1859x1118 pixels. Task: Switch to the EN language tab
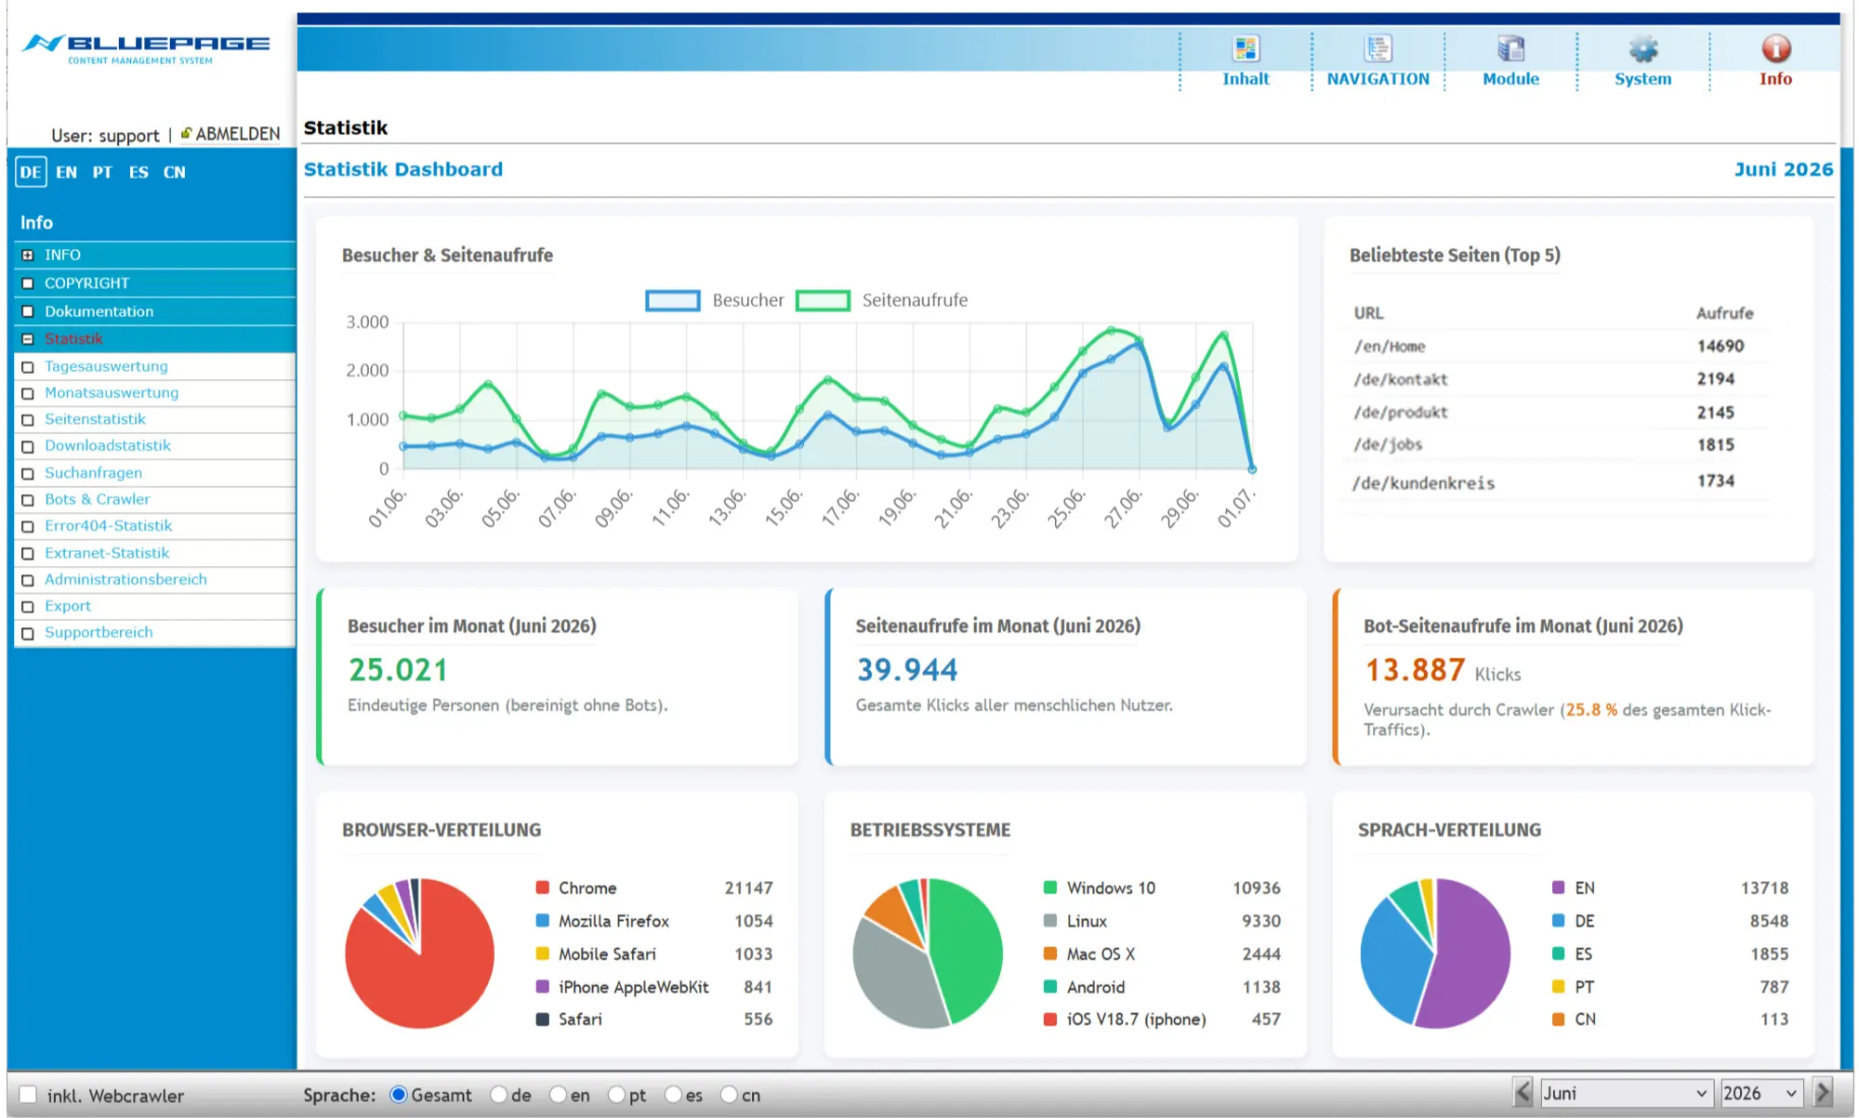click(66, 172)
